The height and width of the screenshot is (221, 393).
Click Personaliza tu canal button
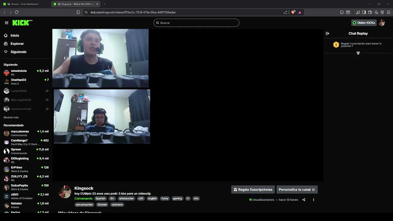[x=297, y=190]
